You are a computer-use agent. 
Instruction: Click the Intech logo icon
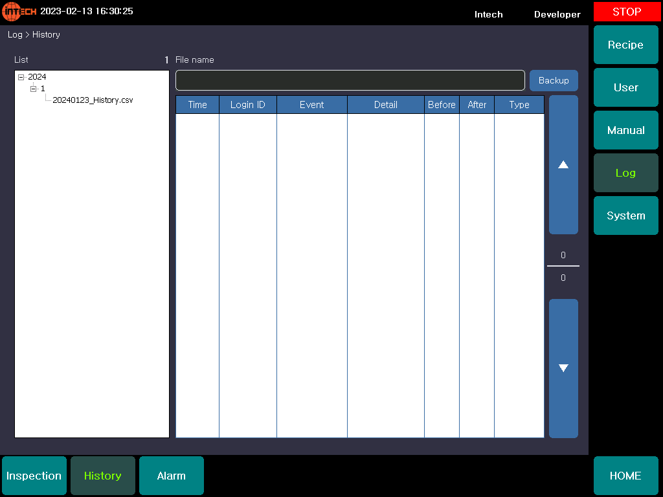pos(19,12)
